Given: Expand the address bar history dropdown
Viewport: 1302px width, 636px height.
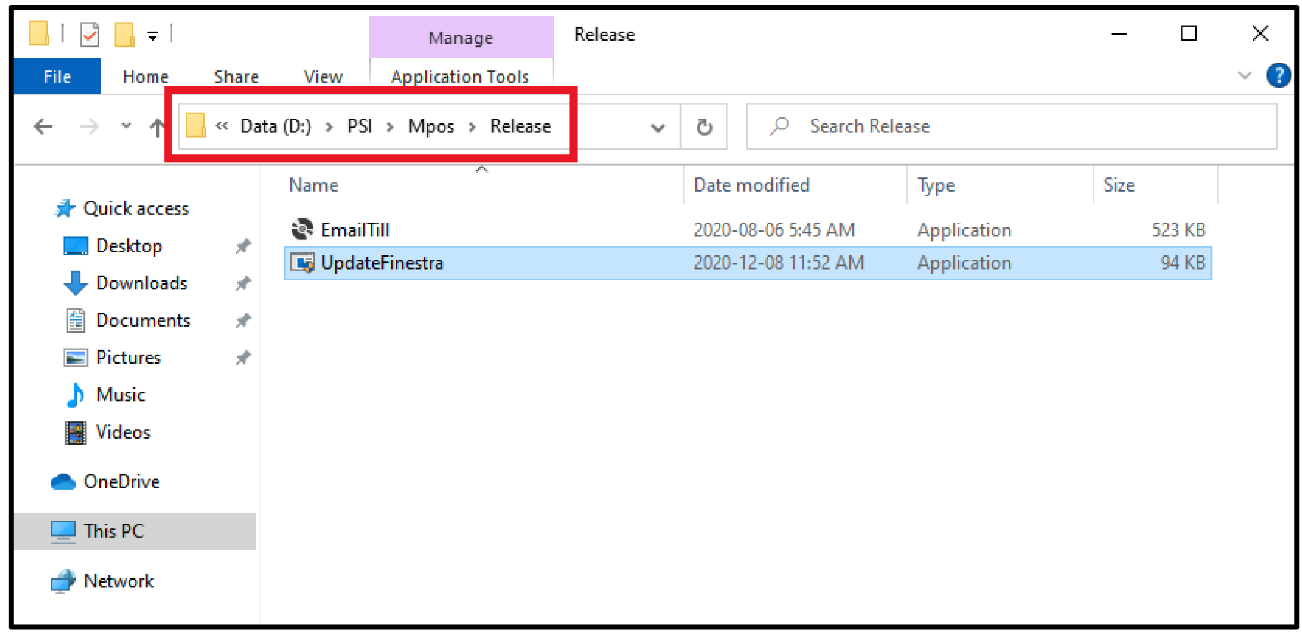Looking at the screenshot, I should (x=657, y=128).
